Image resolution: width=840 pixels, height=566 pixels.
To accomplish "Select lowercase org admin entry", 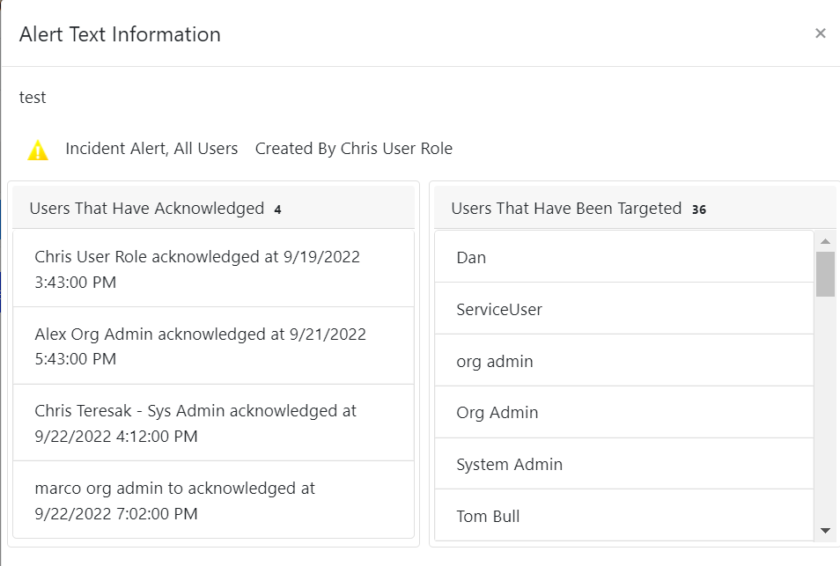I will 624,360.
